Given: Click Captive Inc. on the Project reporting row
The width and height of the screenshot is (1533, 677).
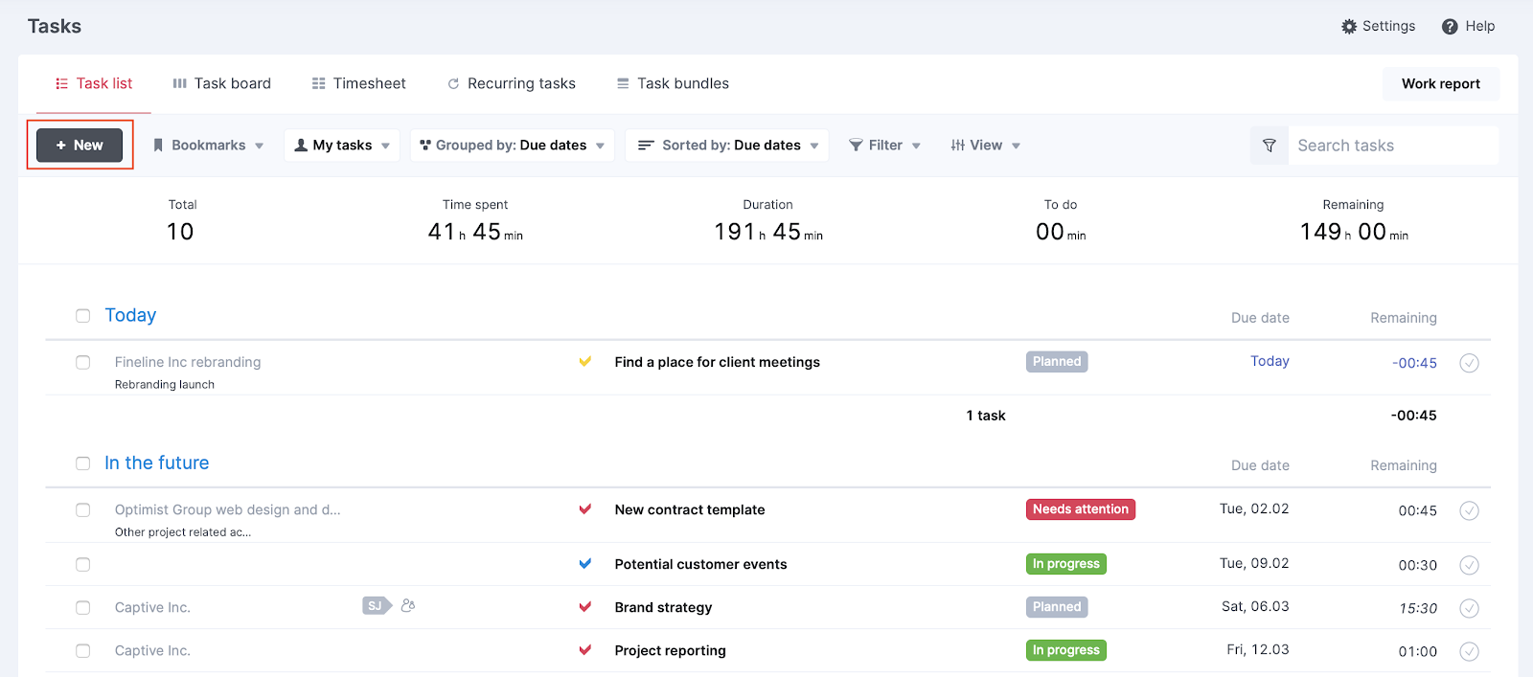Looking at the screenshot, I should coord(152,650).
